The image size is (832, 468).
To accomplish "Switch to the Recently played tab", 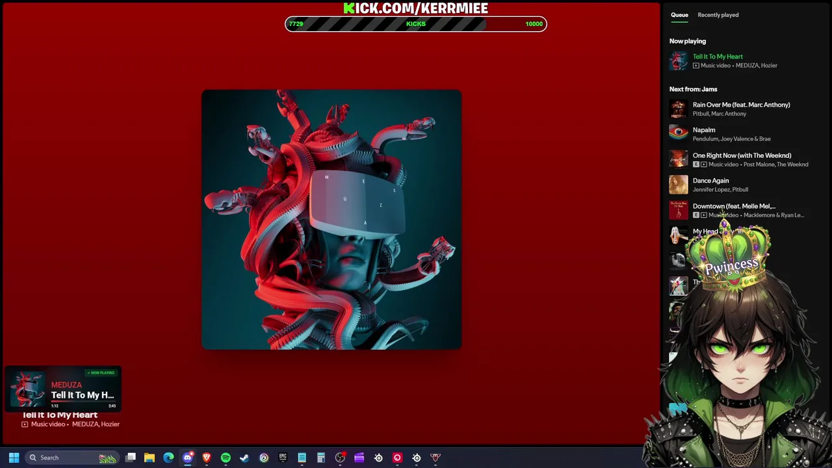I will pos(718,15).
